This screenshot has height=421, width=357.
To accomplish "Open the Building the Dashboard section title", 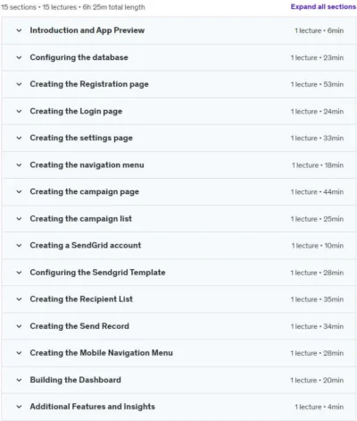I will tap(75, 380).
